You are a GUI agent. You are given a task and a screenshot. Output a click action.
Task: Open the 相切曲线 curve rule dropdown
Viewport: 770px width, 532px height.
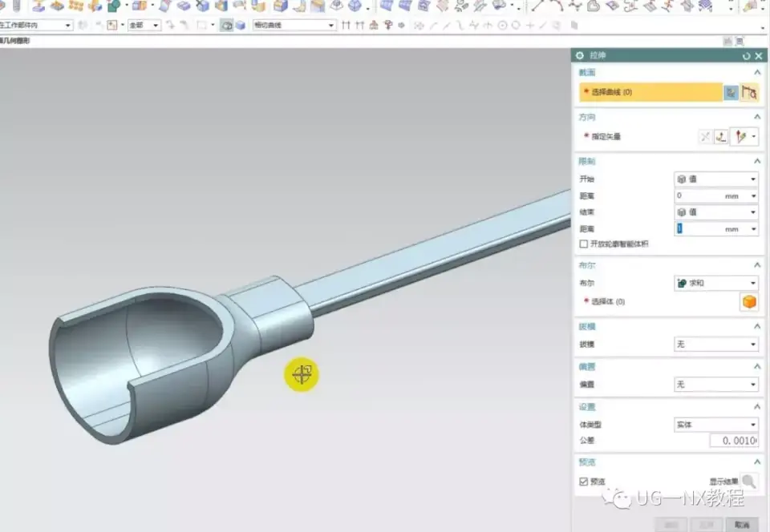coord(294,25)
